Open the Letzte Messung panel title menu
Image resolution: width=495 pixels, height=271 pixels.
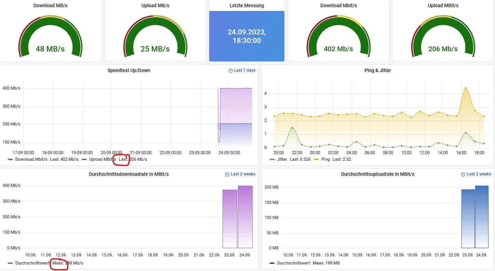point(247,5)
